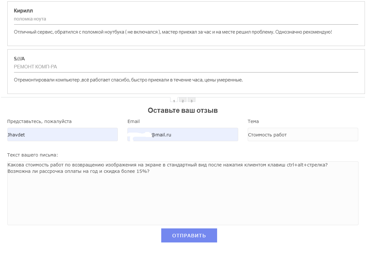Click reviewer name Кирилл
Screen dimensions: 386x253
click(x=23, y=11)
